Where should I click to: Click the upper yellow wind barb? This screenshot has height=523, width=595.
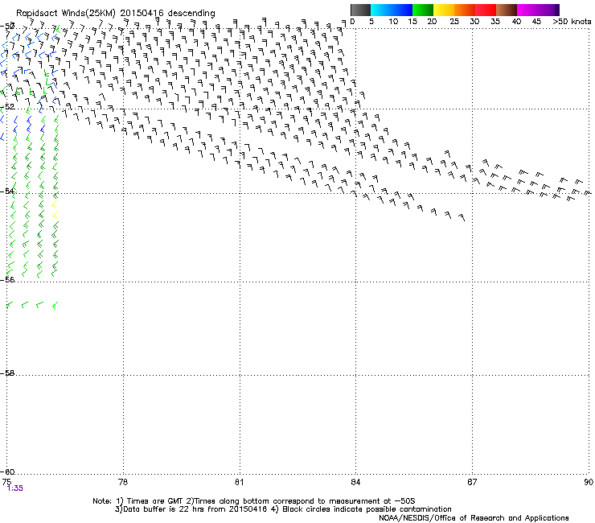pyautogui.click(x=55, y=205)
